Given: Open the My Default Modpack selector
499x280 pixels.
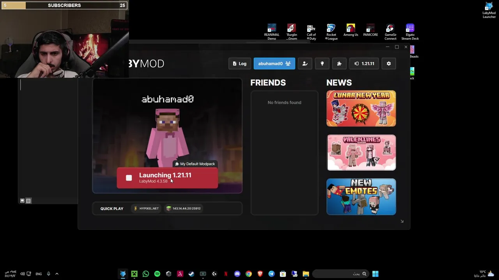Looking at the screenshot, I should coord(195,164).
